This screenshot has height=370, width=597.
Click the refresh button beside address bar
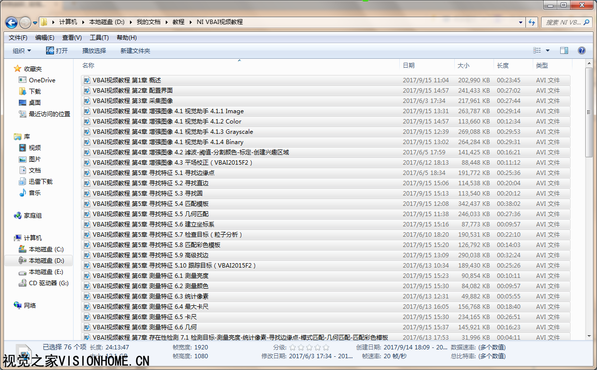[x=531, y=23]
